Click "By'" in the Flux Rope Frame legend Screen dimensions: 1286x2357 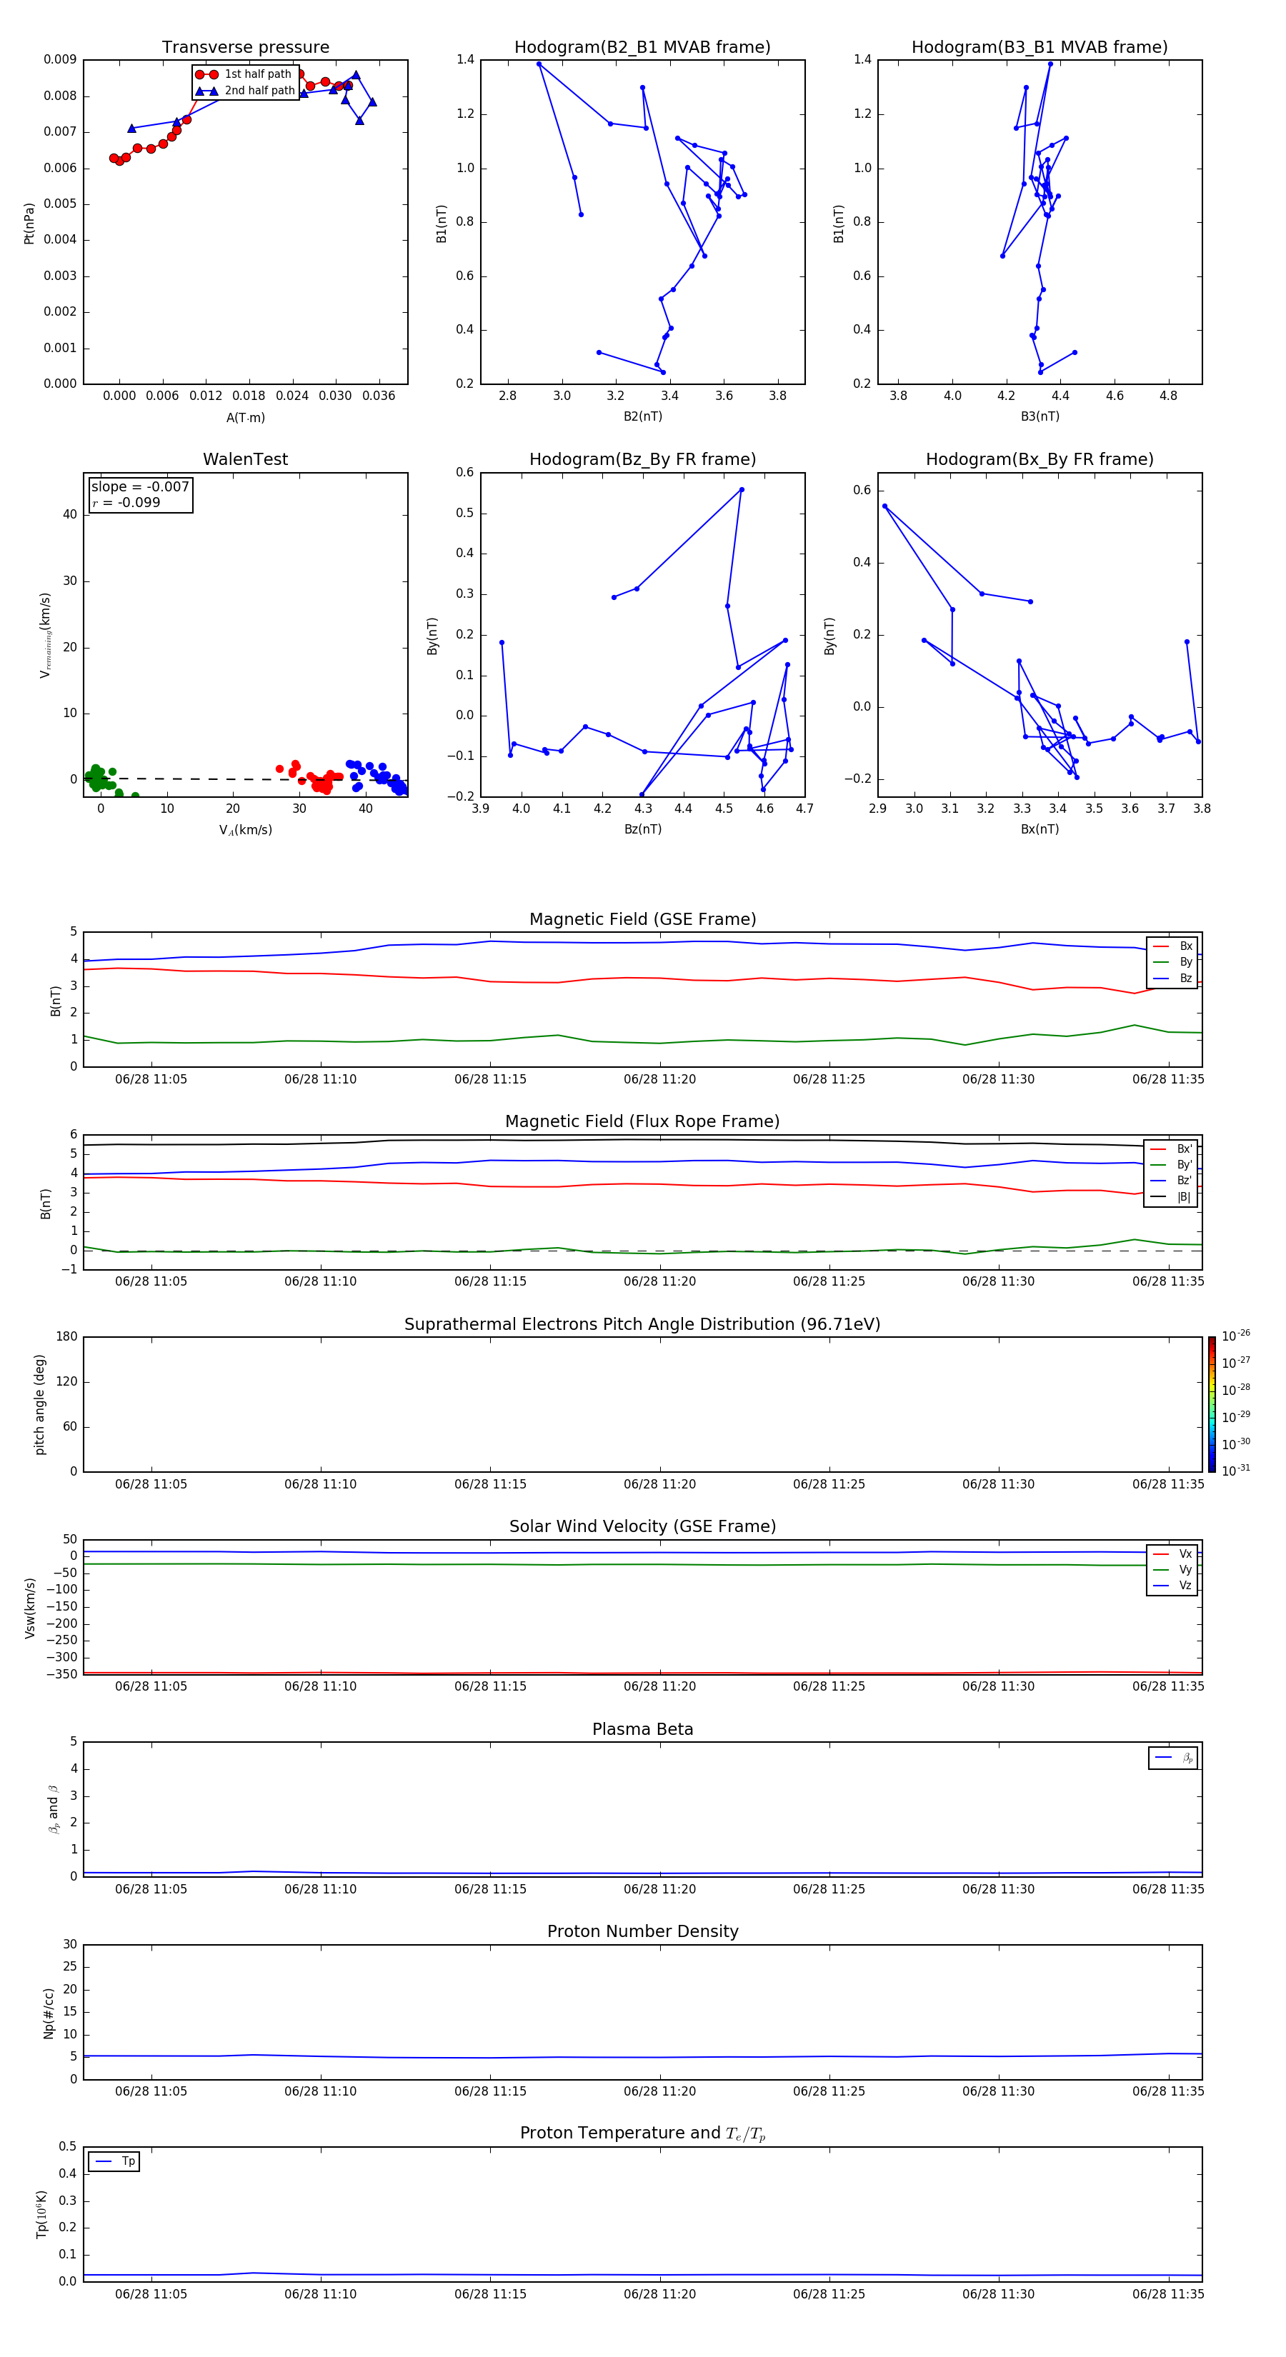point(1185,1165)
